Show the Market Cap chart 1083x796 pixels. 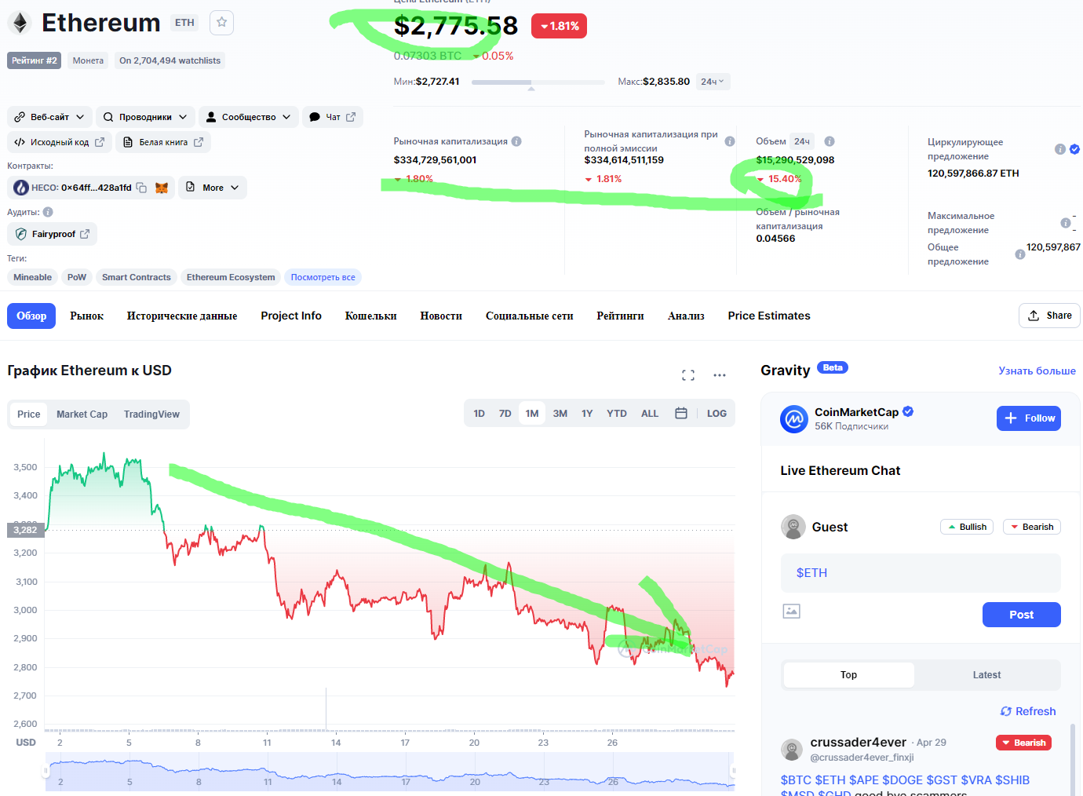[x=82, y=414]
